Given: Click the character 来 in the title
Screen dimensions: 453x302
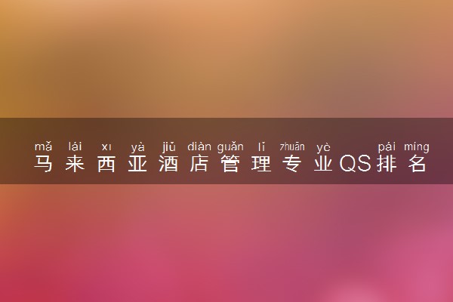Looking at the screenshot, I should (x=75, y=164).
